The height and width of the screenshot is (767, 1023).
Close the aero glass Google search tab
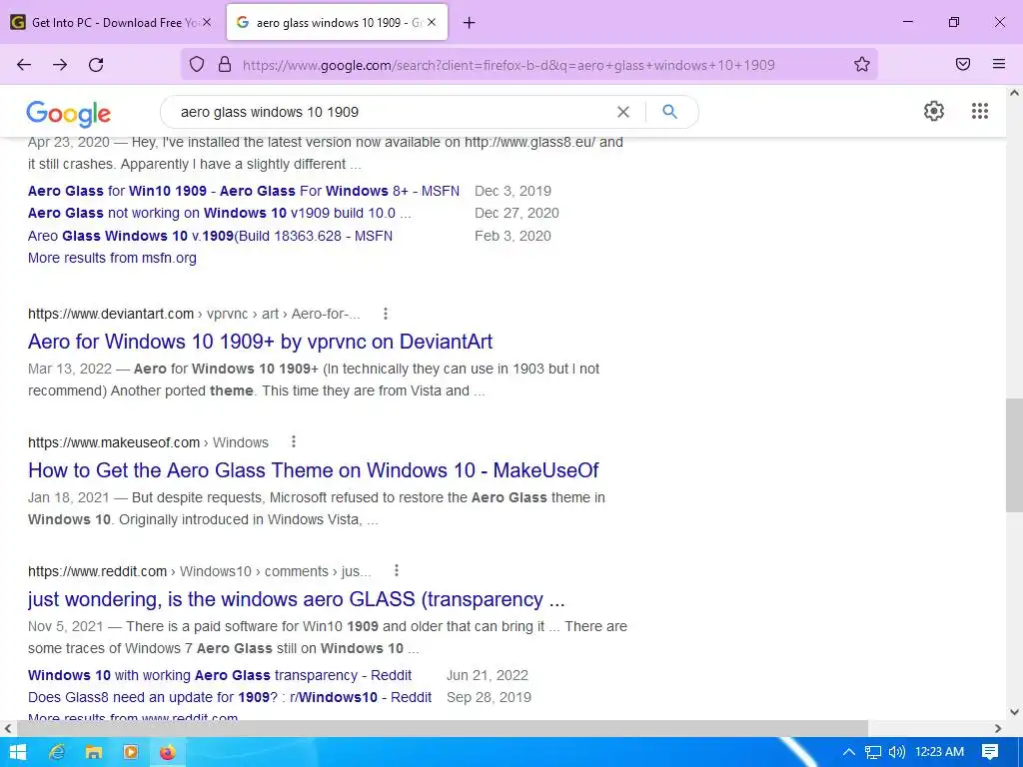[x=432, y=22]
